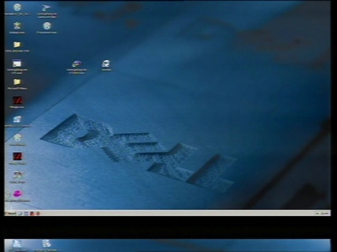Viewport: 337px width, 252px height.
Task: Click the system tray clock
Action: (325, 213)
